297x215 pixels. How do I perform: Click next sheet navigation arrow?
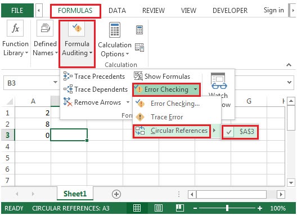click(33, 194)
